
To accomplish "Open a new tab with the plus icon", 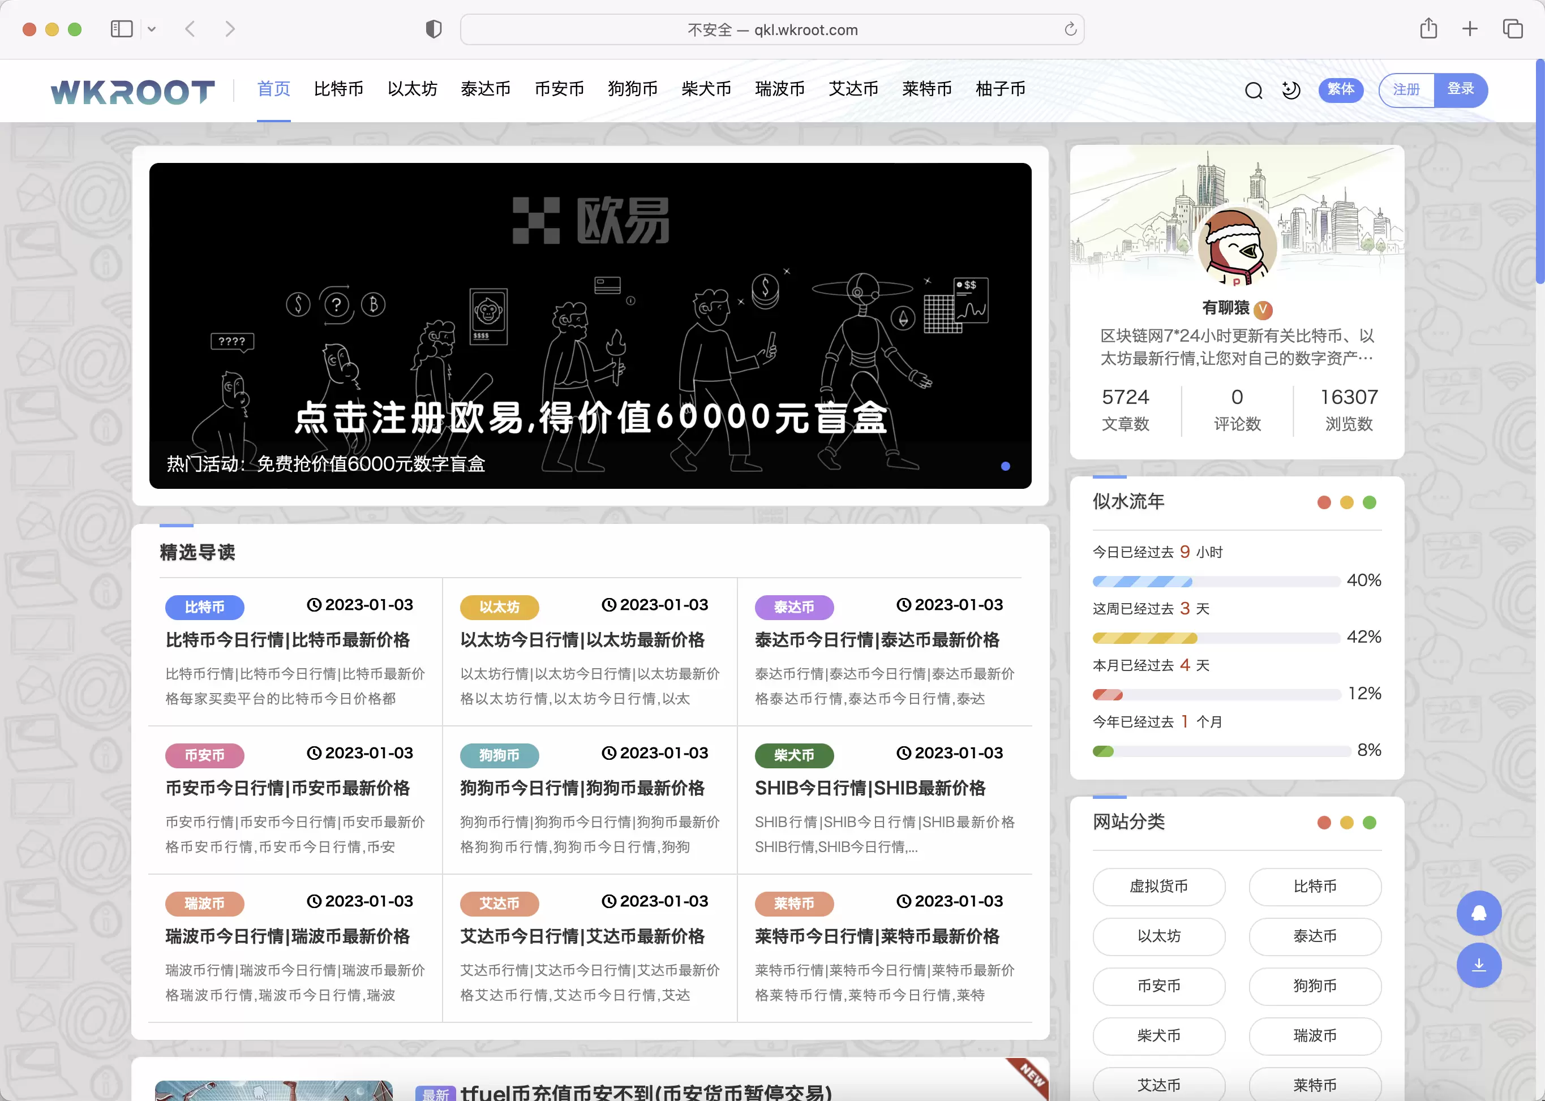I will [1470, 28].
